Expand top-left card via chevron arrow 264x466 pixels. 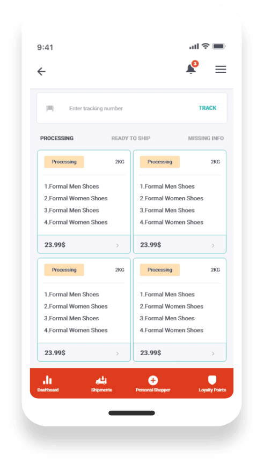coord(118,245)
